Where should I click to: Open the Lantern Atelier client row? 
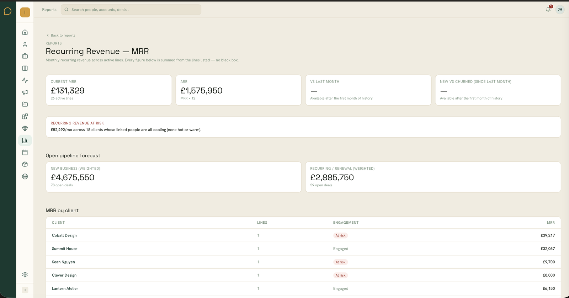pyautogui.click(x=303, y=288)
